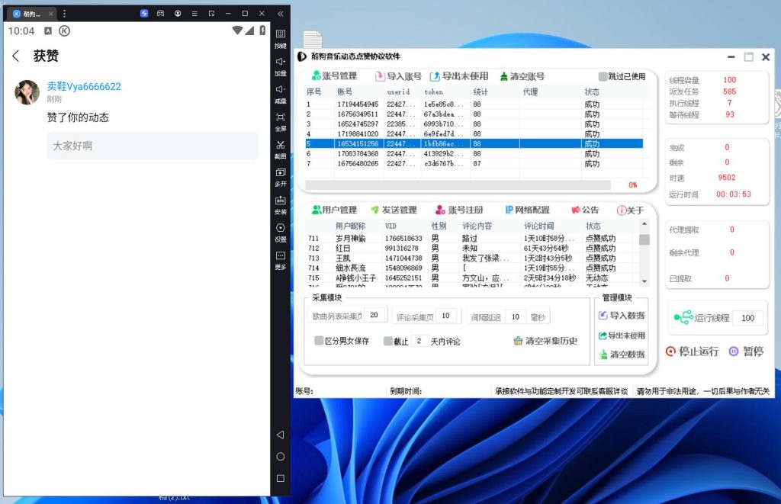
Task: Click the emulator volume up (加量) icon
Action: [280, 62]
